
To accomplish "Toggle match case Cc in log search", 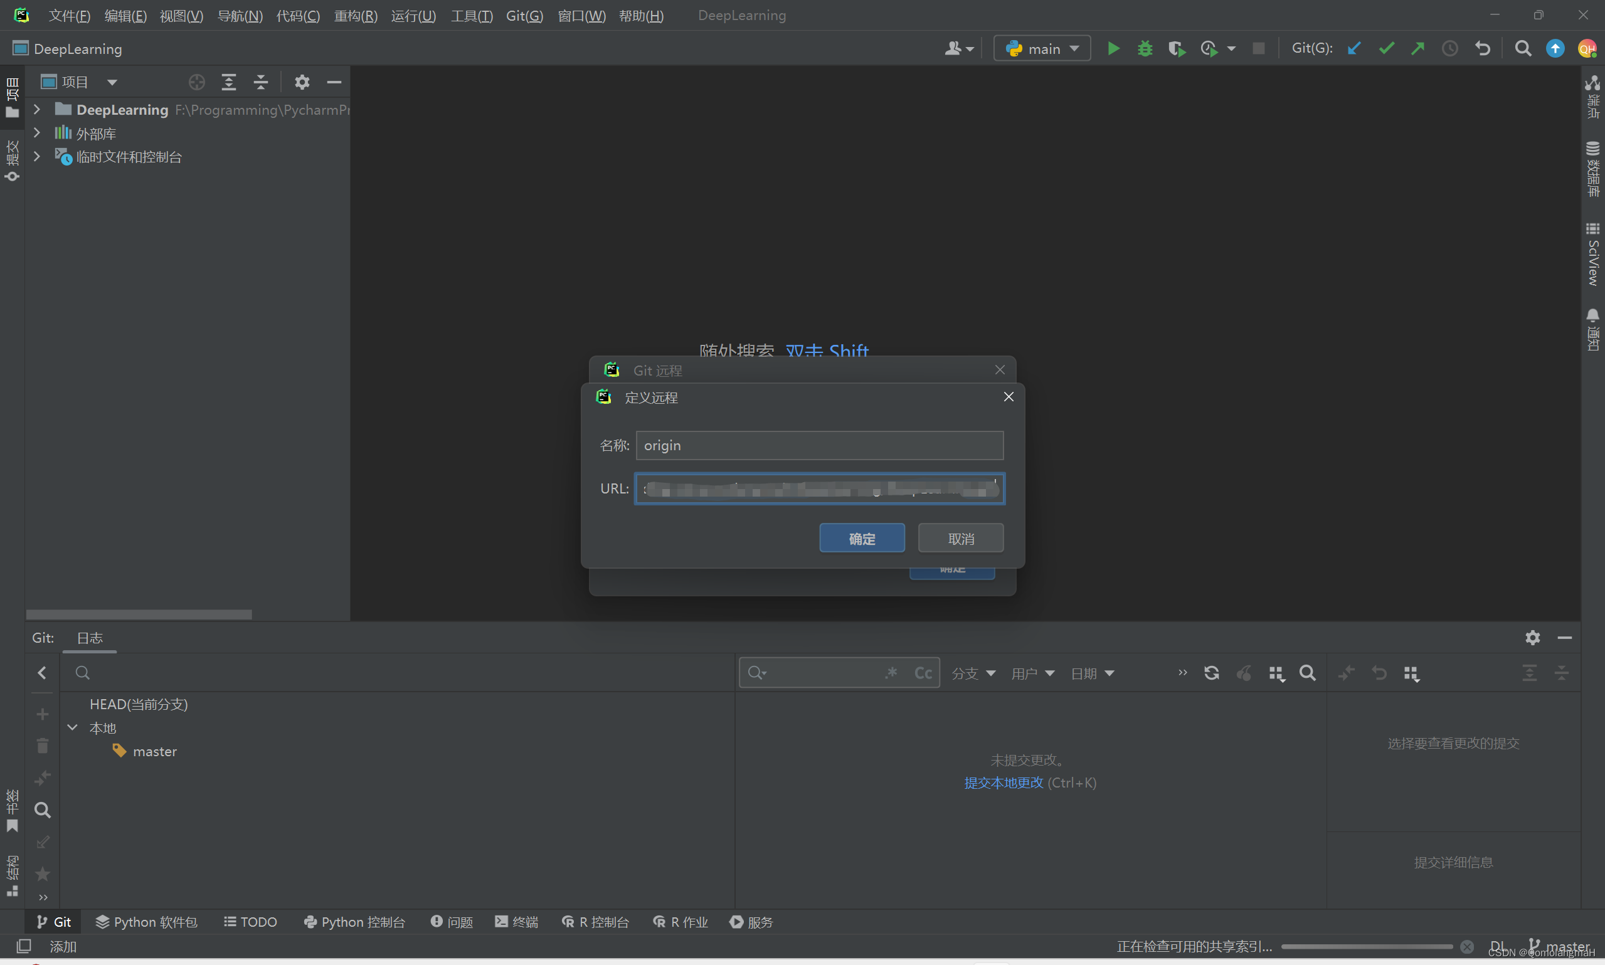I will (923, 673).
